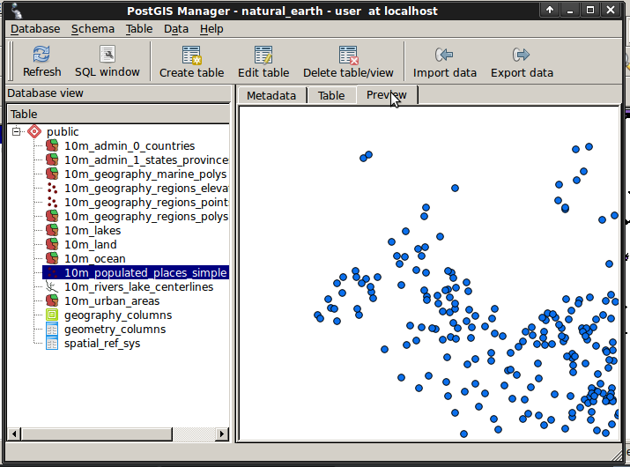
Task: Click view icon of geography_columns
Action: tap(52, 315)
